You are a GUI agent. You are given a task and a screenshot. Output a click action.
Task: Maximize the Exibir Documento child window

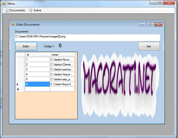150,25
